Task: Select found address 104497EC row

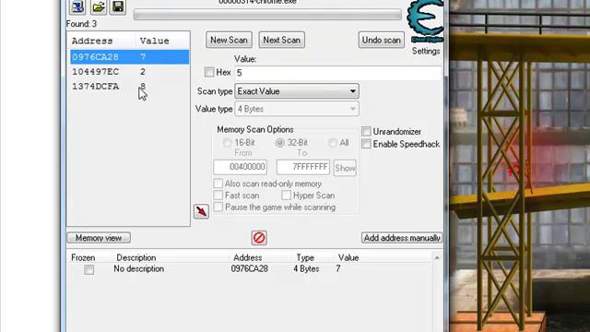Action: click(x=129, y=72)
